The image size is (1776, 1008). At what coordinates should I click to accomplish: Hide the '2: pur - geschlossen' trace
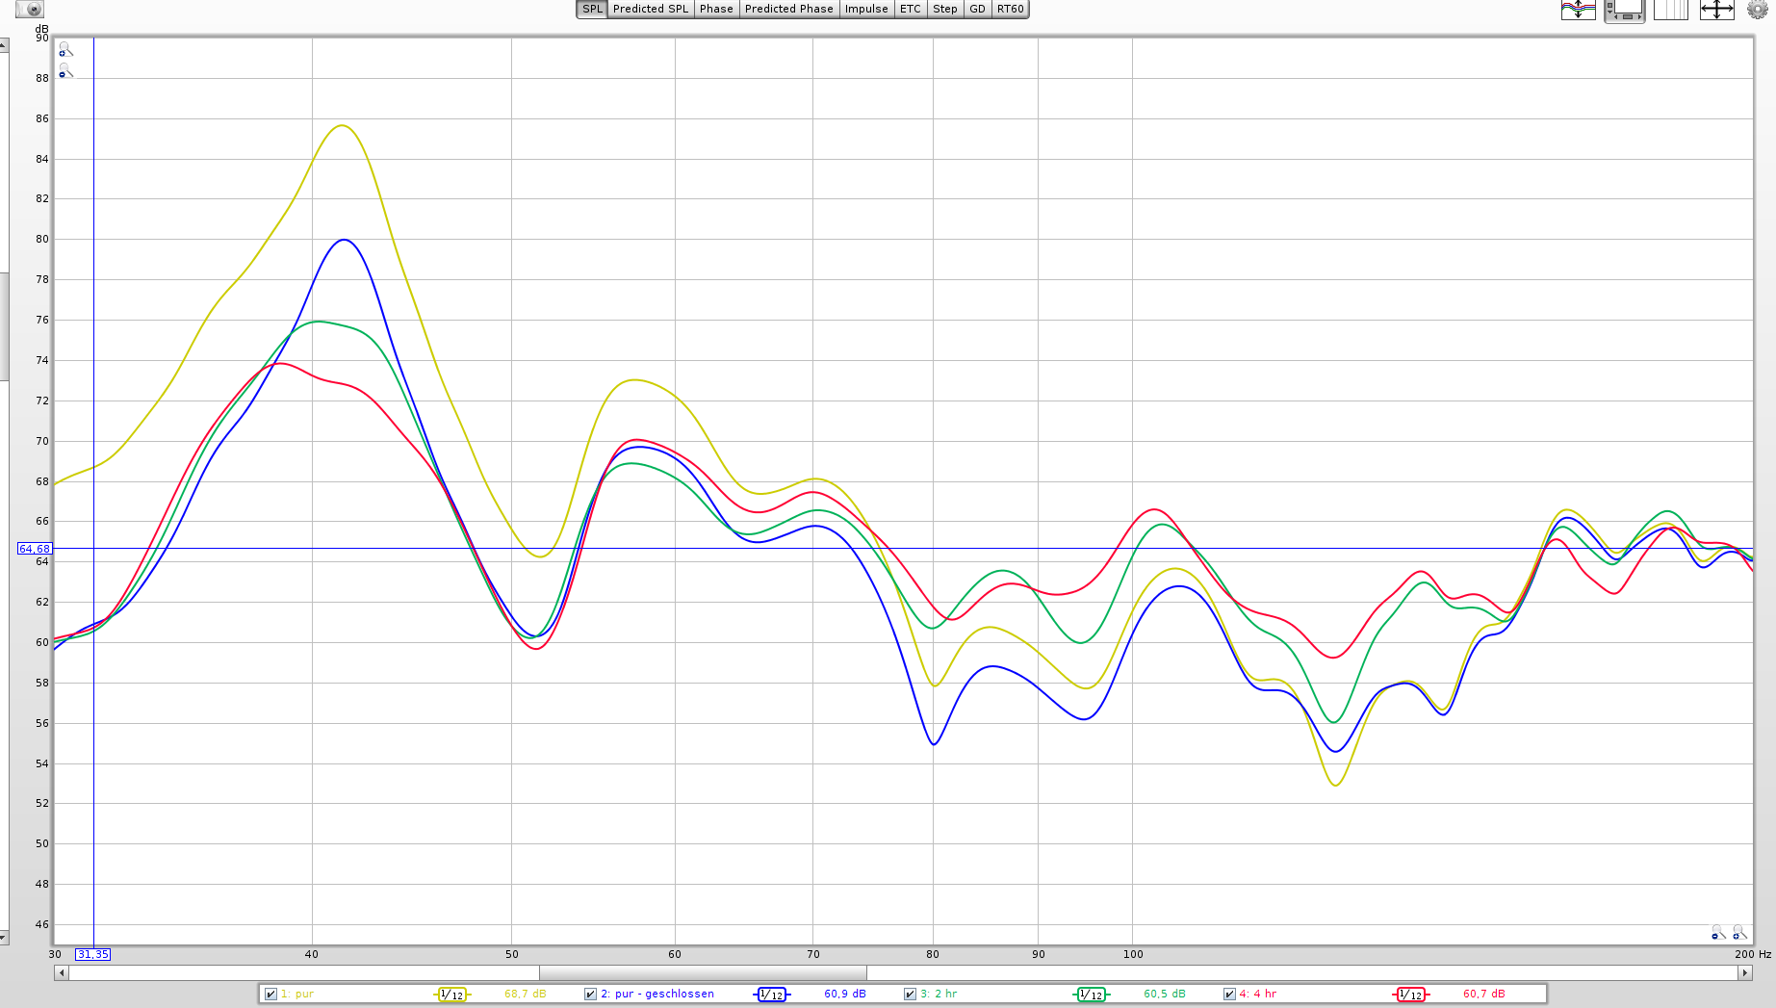click(591, 995)
